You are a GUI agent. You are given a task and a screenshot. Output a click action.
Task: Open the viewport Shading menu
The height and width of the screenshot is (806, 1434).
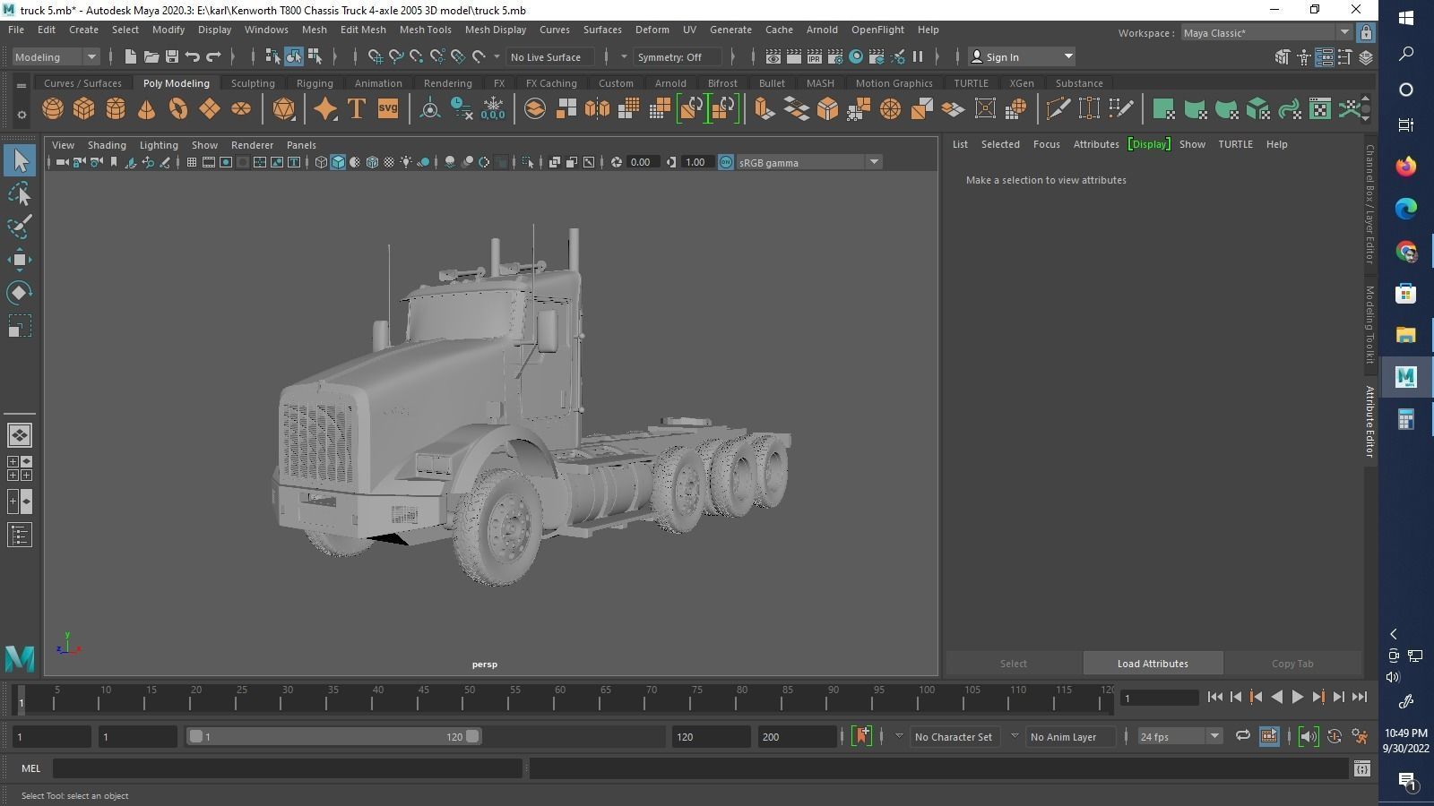point(107,145)
